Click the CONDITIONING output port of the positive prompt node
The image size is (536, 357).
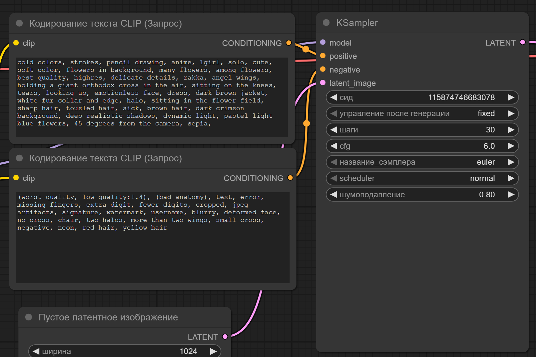(289, 43)
